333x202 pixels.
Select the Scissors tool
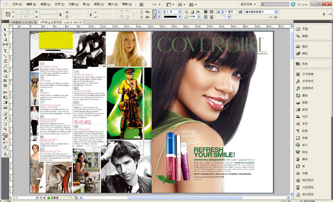[x=5, y=92]
